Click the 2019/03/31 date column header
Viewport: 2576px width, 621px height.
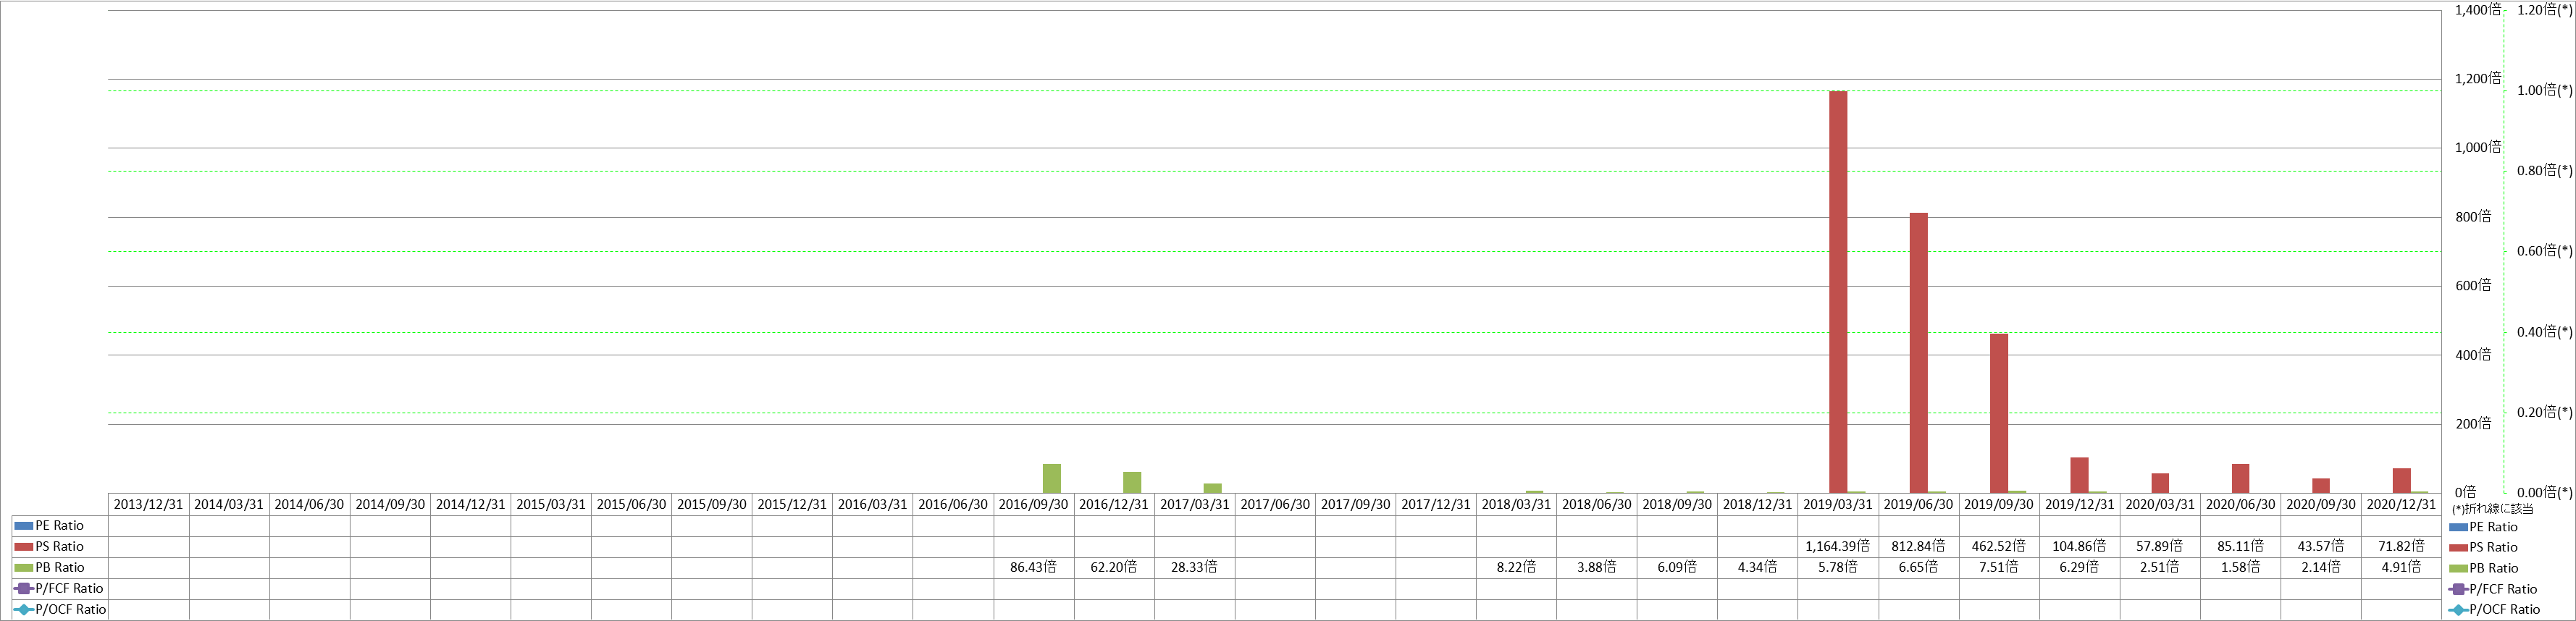tap(1838, 504)
